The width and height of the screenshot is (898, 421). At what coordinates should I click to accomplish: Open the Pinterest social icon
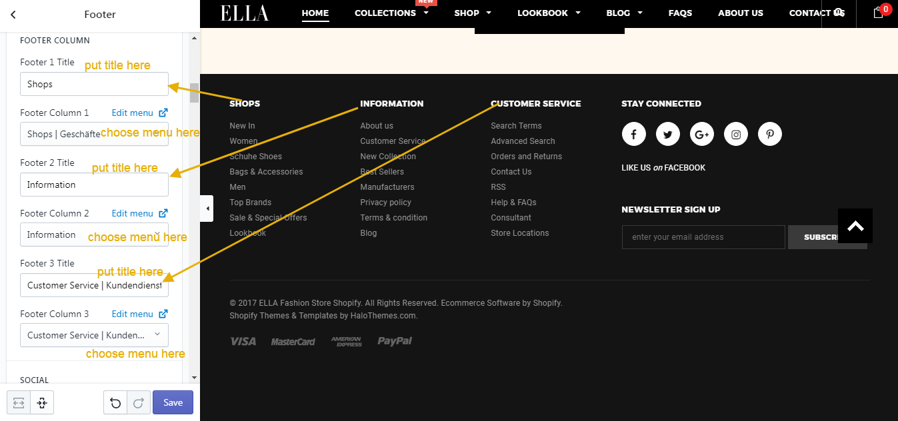coord(770,134)
